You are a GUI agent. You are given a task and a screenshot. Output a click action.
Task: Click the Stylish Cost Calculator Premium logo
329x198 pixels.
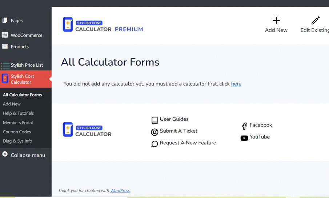tap(103, 25)
